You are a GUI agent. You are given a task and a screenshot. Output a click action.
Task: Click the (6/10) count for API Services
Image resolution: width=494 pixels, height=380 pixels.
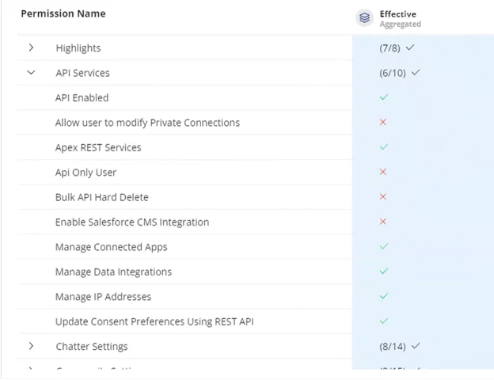[x=393, y=73]
